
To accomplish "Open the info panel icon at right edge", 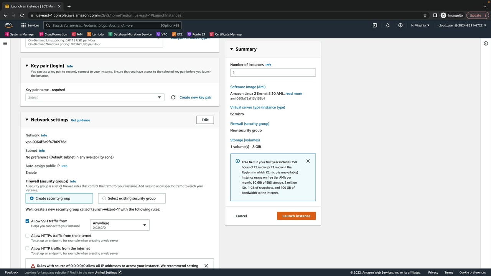I will [x=486, y=43].
